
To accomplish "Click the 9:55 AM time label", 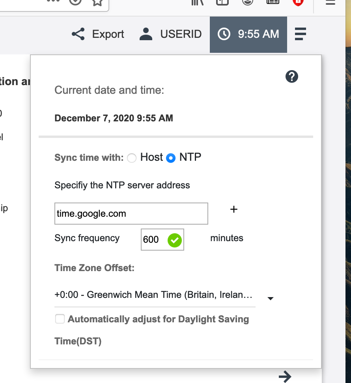I will point(258,34).
